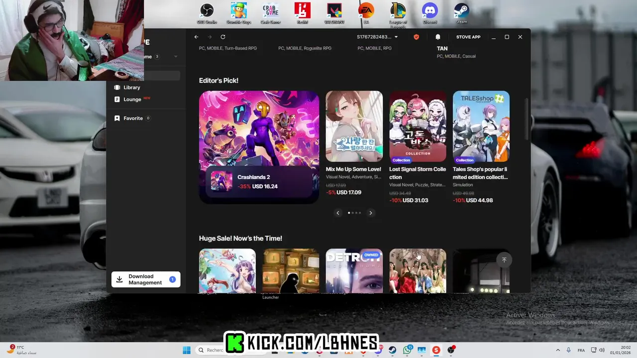This screenshot has width=637, height=358.
Task: Show the next Editor's Pick slide
Action: click(x=370, y=213)
